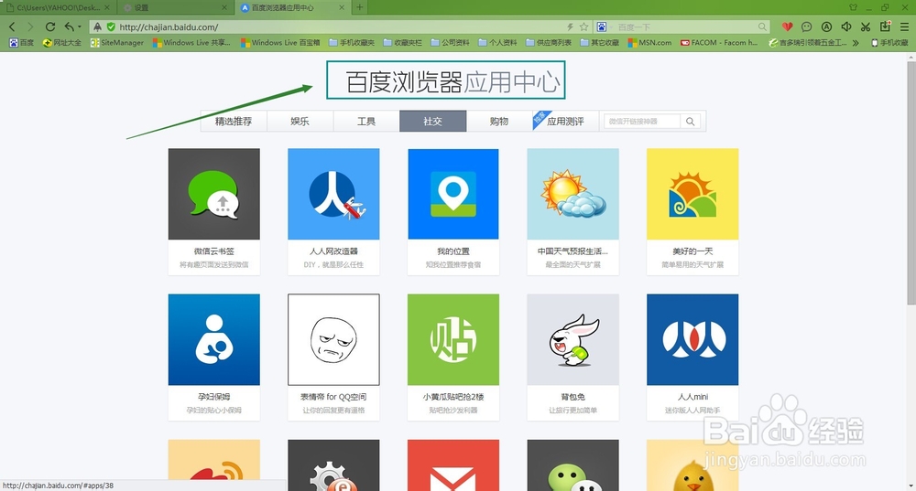Viewport: 916px width, 491px height.
Task: Click the app center search input box
Action: pos(642,122)
